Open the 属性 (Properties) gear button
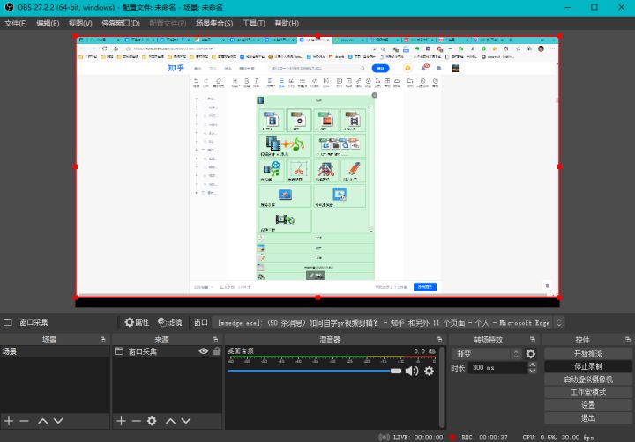 tap(136, 322)
